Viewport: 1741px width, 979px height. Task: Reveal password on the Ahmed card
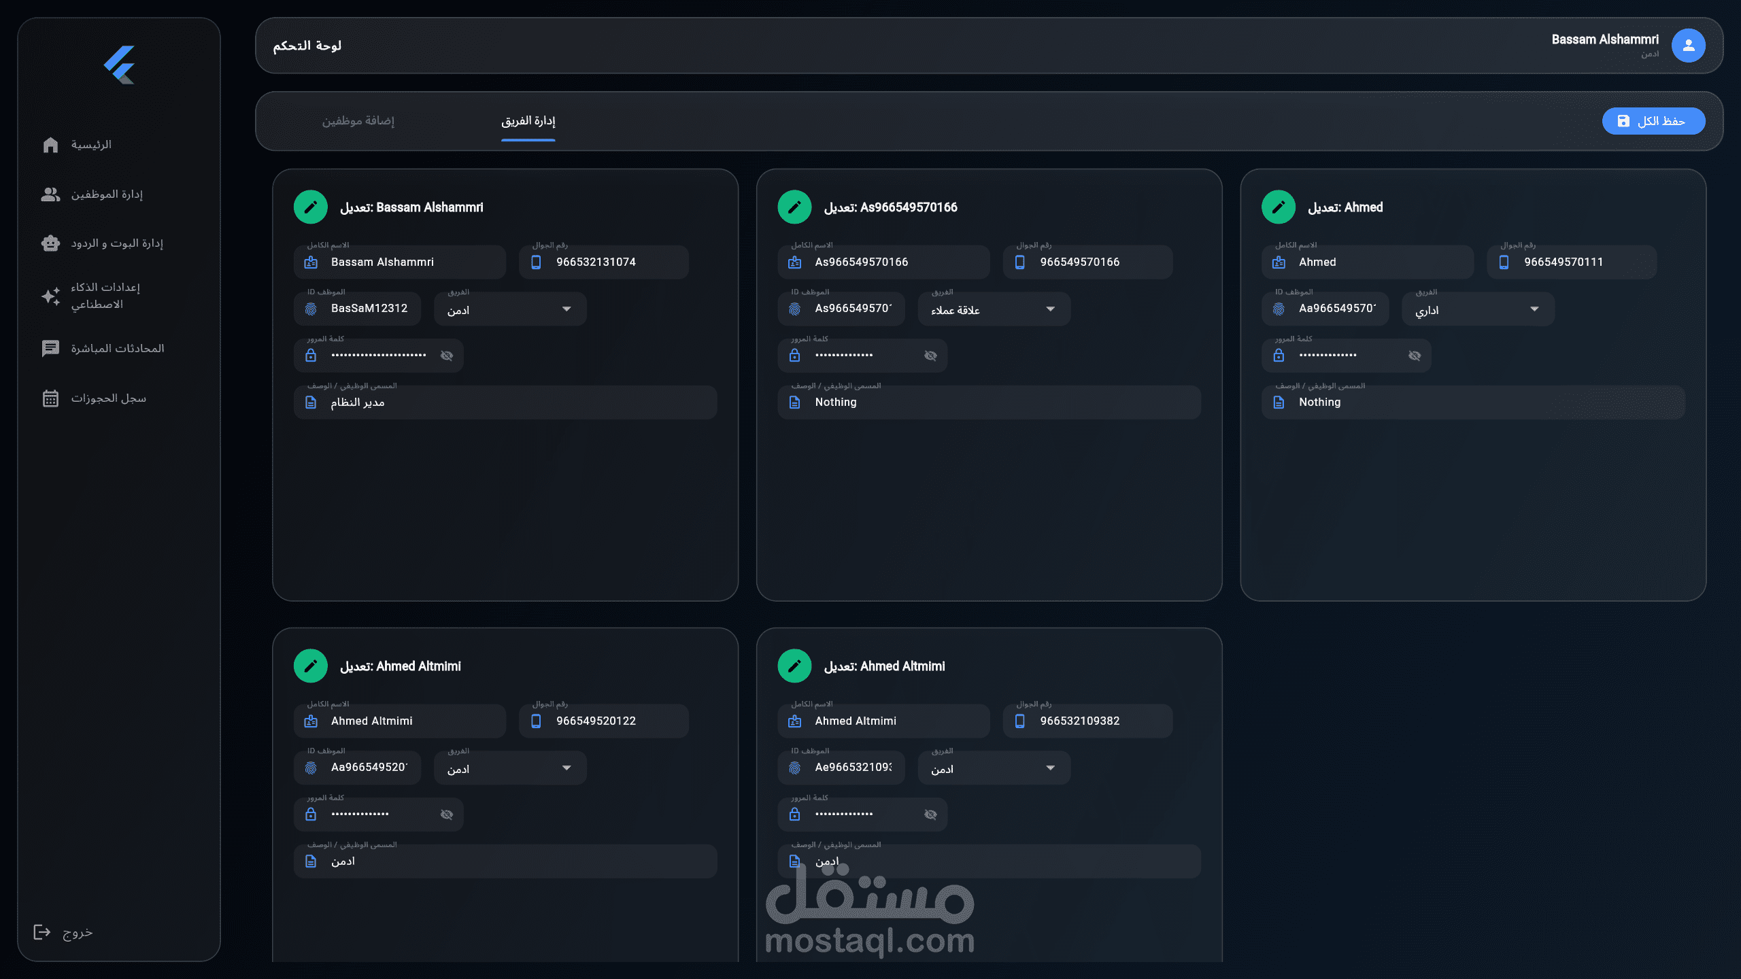point(1415,356)
